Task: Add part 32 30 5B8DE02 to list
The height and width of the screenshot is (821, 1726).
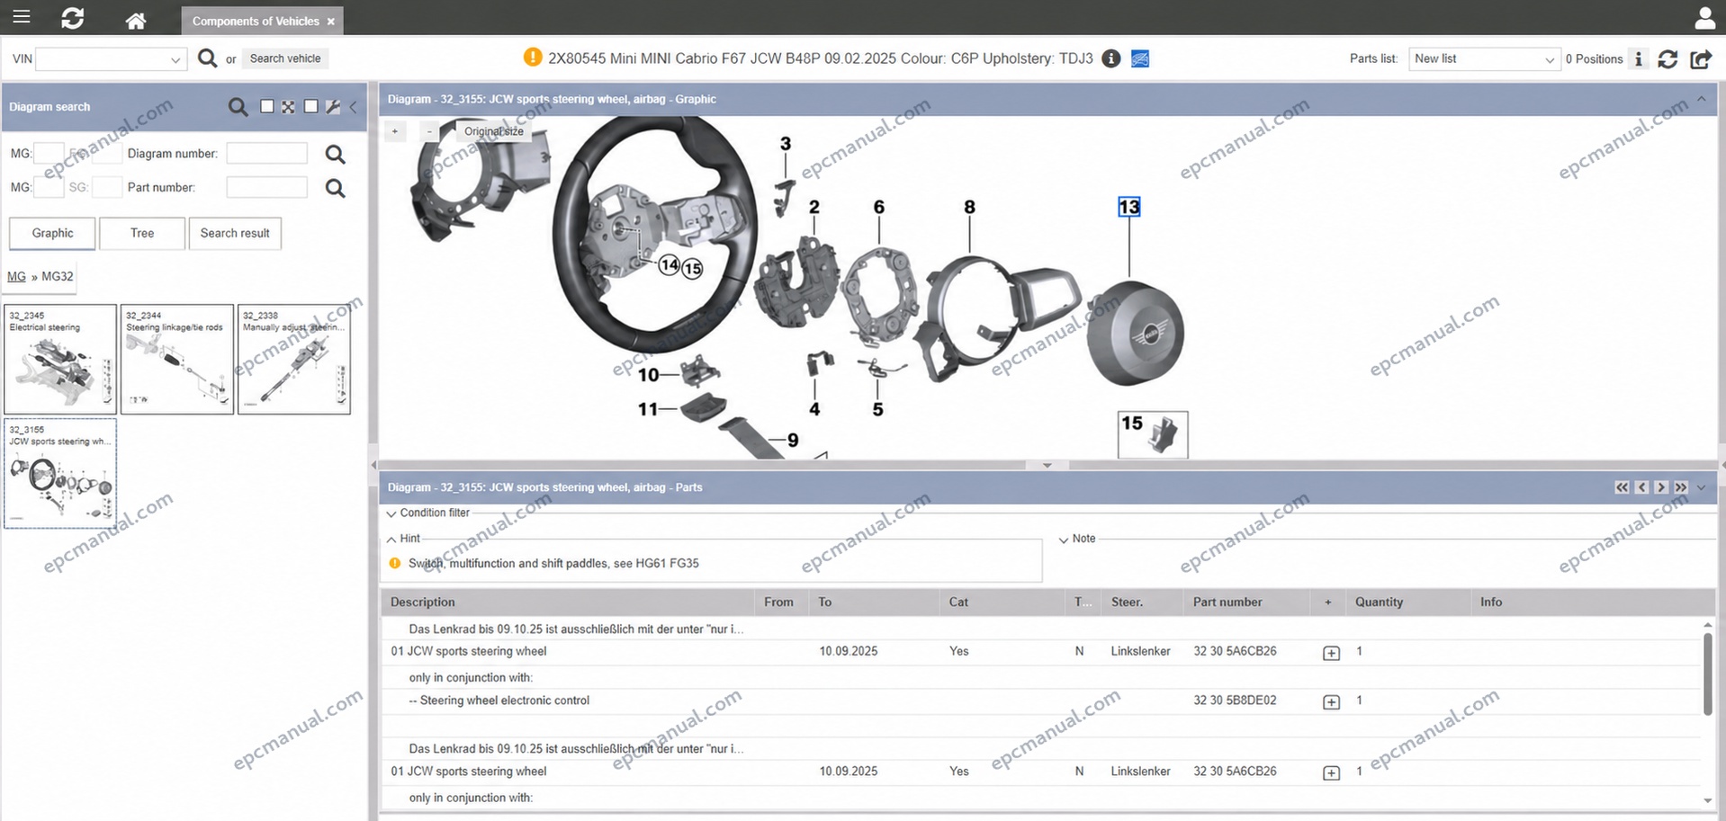Action: [x=1331, y=701]
